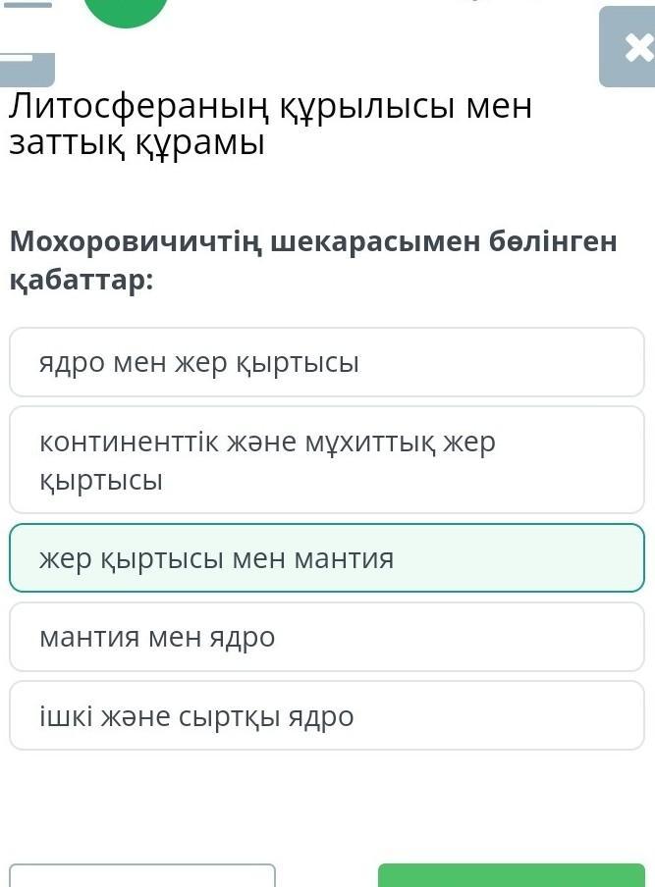The width and height of the screenshot is (655, 887).
Task: Choose "ішкі және сыртқы ядро" option
Action: (x=327, y=715)
